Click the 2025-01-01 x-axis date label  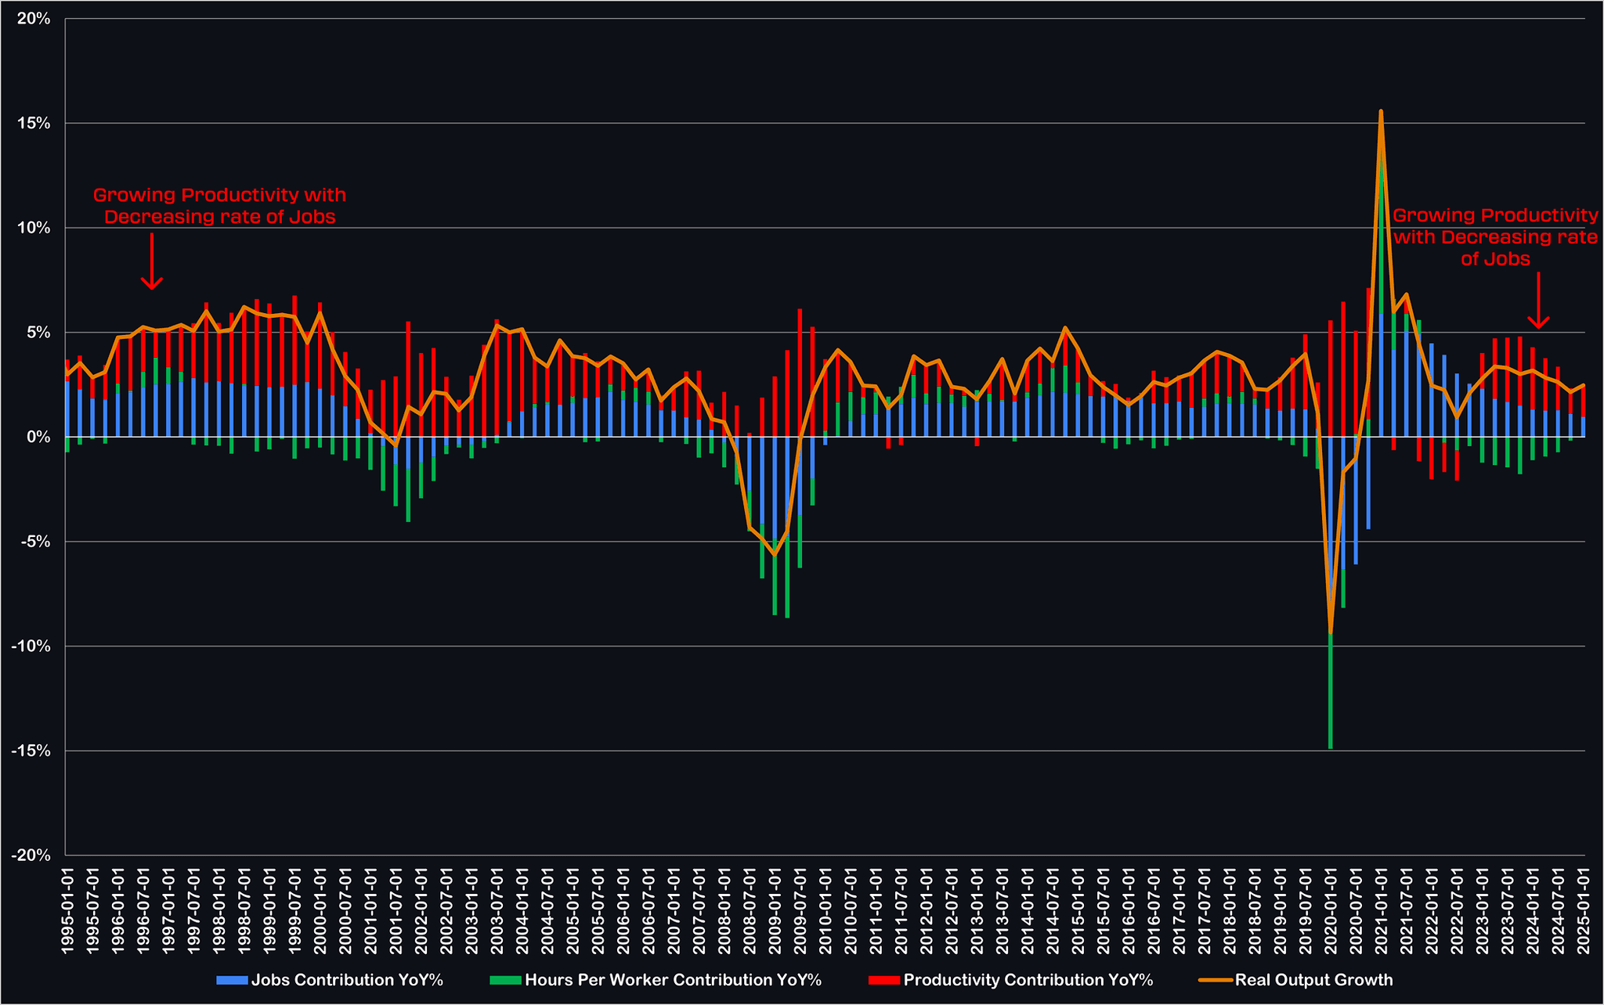pyautogui.click(x=1584, y=910)
